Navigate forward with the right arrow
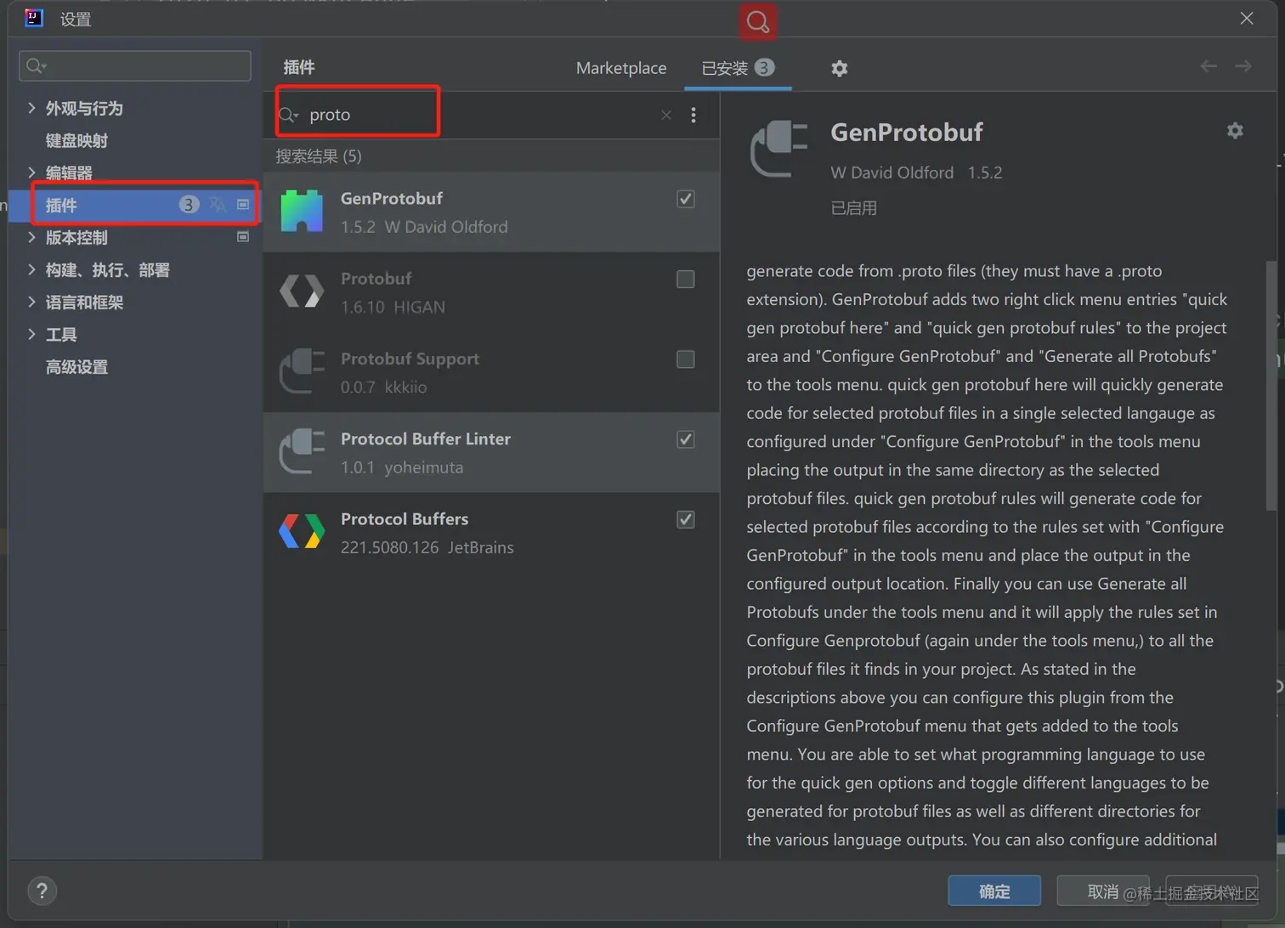This screenshot has height=928, width=1285. [x=1243, y=66]
